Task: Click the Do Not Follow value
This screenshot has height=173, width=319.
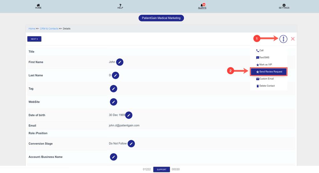Action: coord(118,144)
